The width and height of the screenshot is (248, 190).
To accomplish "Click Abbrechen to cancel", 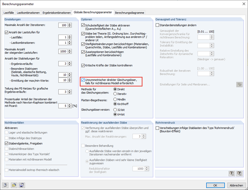I will click(x=236, y=185).
